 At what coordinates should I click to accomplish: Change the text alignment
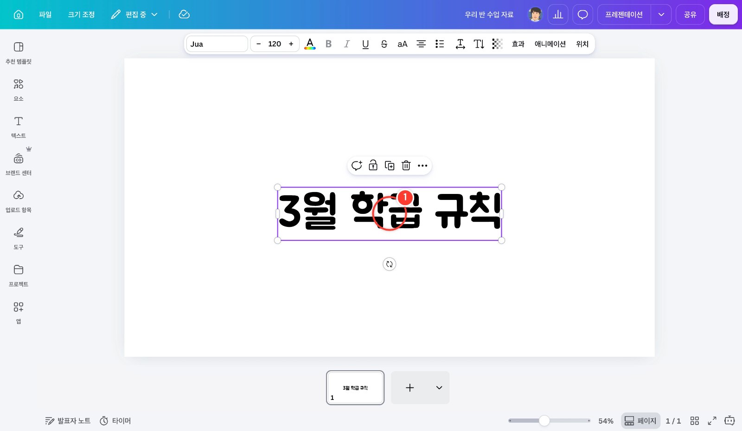pyautogui.click(x=421, y=44)
